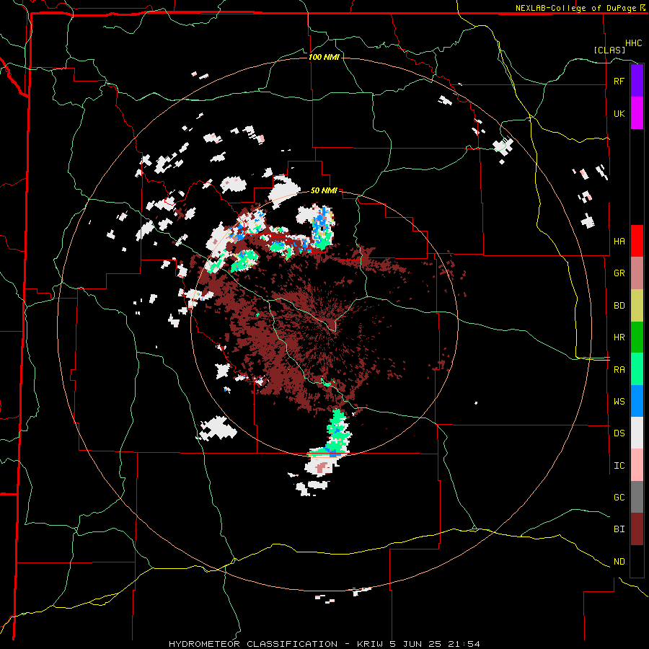Click the HHC product label
The height and width of the screenshot is (649, 649).
pyautogui.click(x=633, y=43)
